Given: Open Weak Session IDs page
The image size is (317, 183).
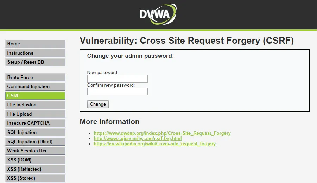Looking at the screenshot, I should (35, 151).
